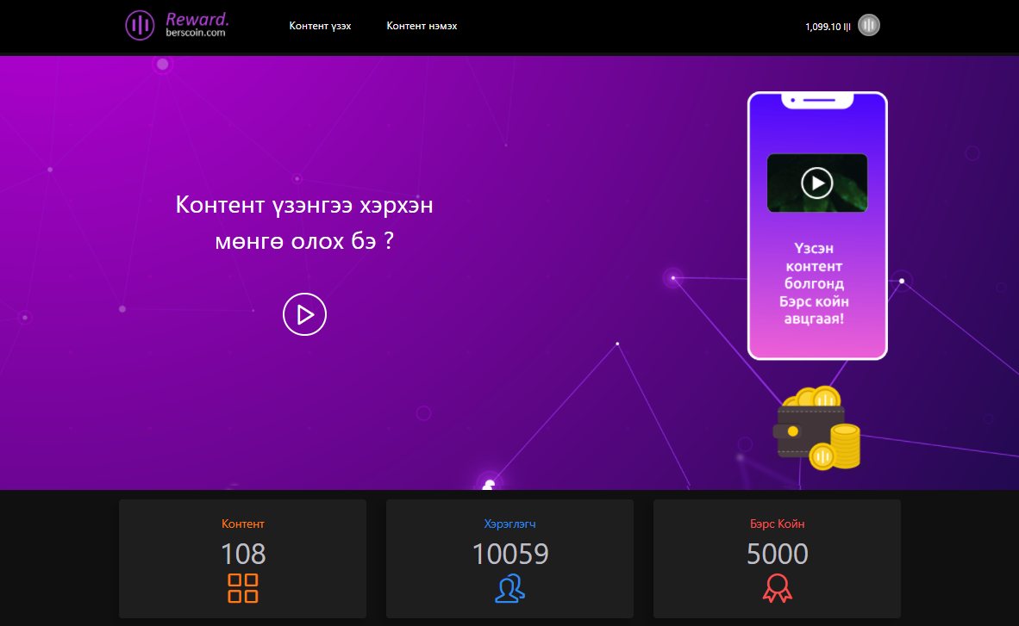The height and width of the screenshot is (626, 1019).
Task: Click the blue users Хэрэглэгч icon
Action: click(510, 588)
